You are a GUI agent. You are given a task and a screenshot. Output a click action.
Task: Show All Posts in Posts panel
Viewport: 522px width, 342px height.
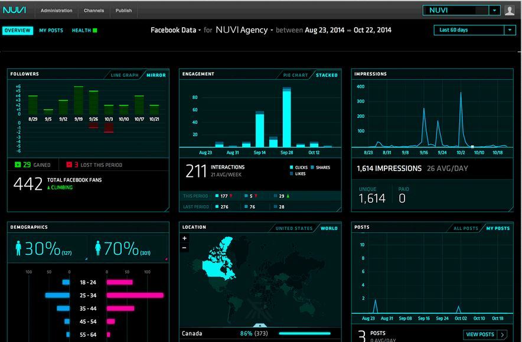point(466,228)
